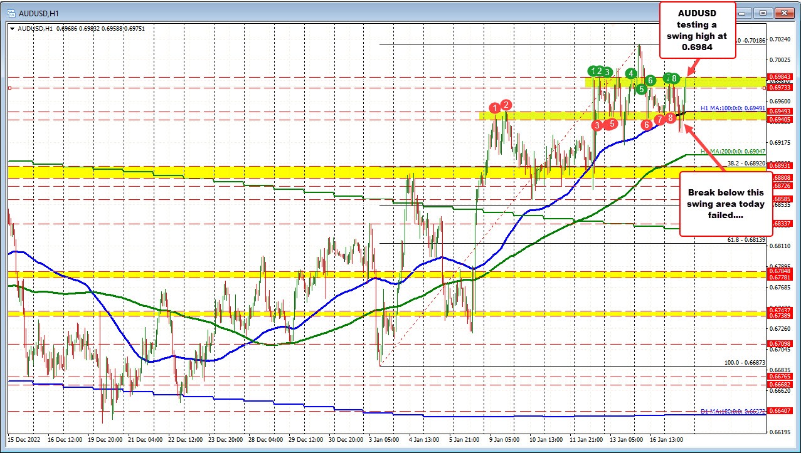Click the red circle marker numbered 7
Screen dimensions: 801x453
tap(659, 119)
